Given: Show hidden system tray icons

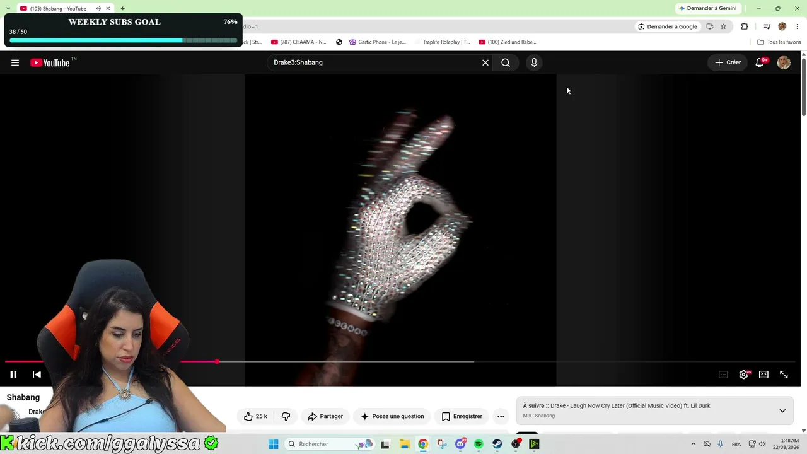Looking at the screenshot, I should tap(694, 444).
